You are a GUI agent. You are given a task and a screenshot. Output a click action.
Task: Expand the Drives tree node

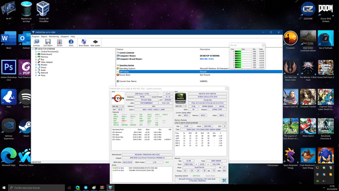click(36, 67)
